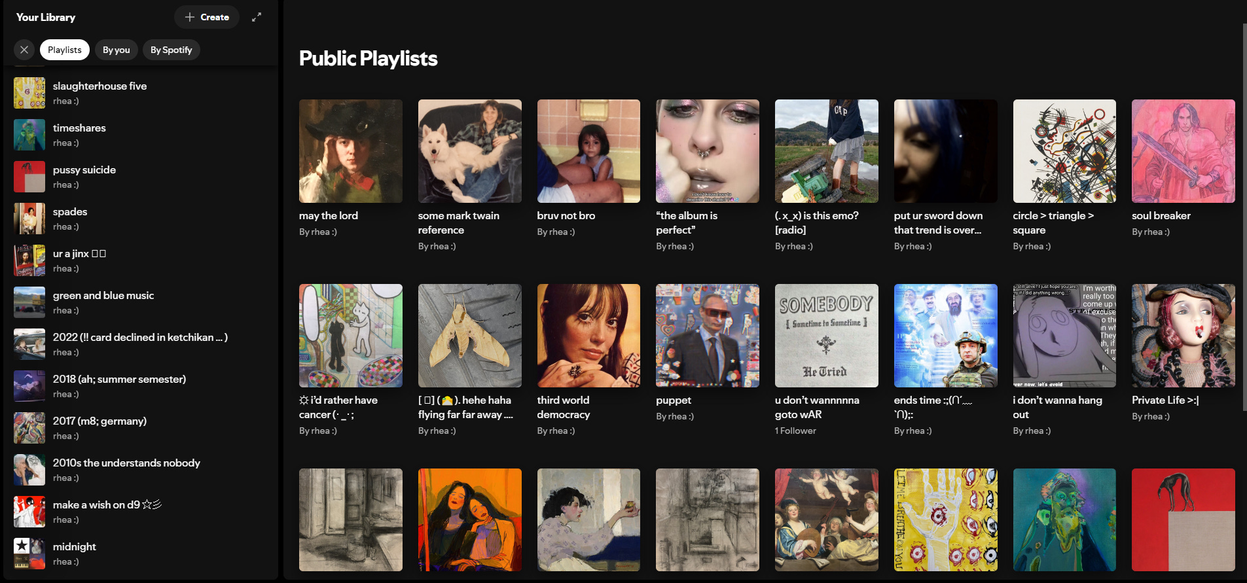Select the Playlists filter chip

pos(65,50)
